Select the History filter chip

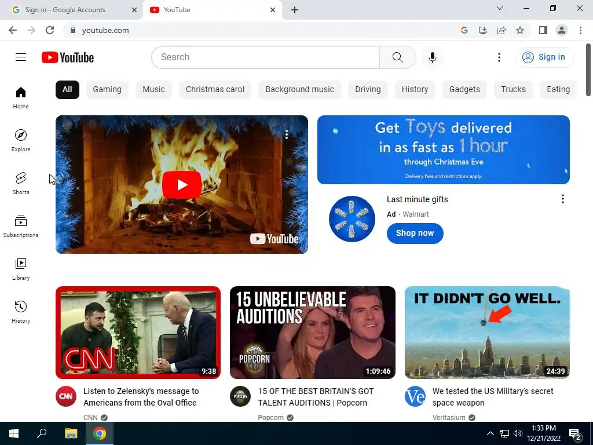(x=415, y=90)
